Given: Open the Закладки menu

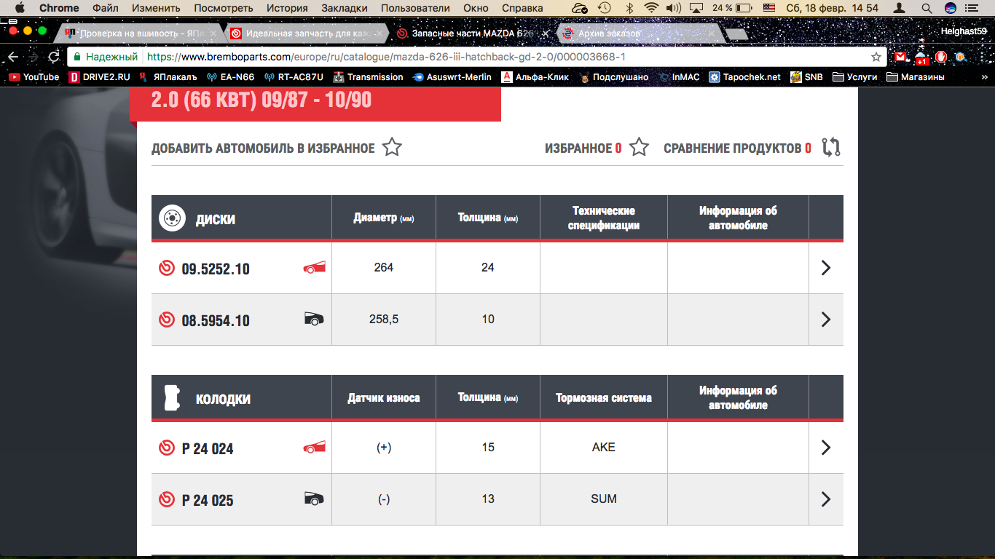Looking at the screenshot, I should click(344, 8).
